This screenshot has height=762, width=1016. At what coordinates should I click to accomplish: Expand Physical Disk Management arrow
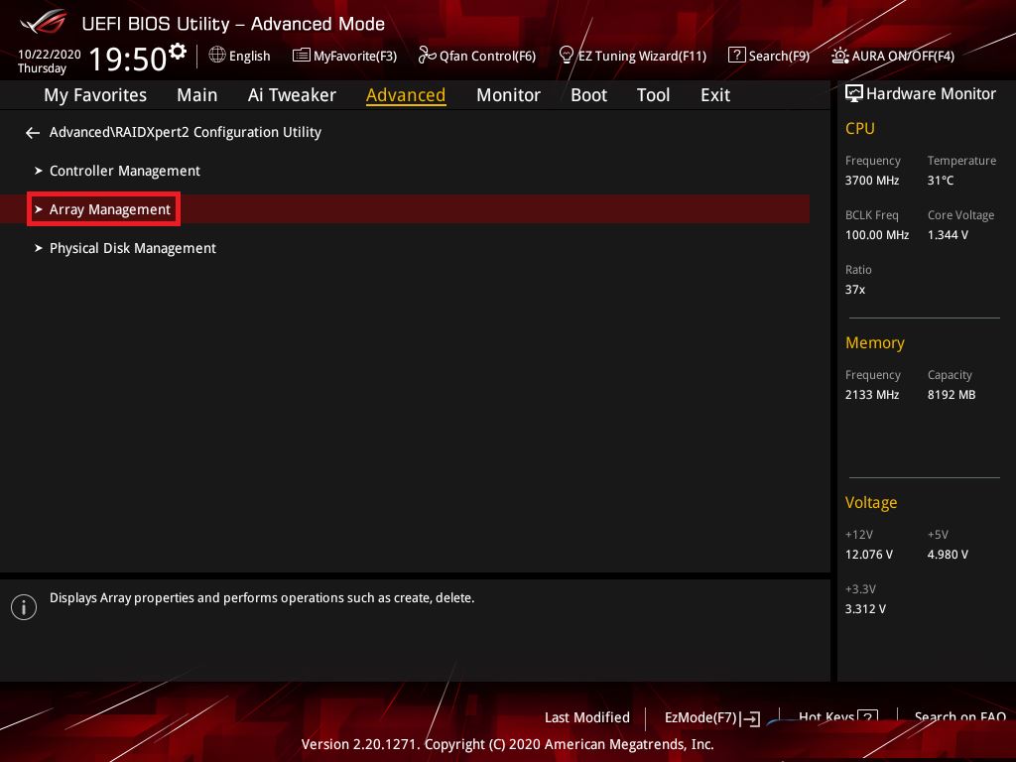coord(39,248)
